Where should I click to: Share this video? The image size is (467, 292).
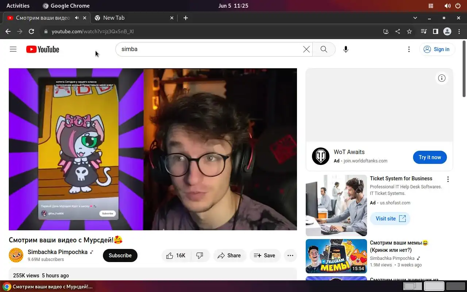(x=229, y=255)
